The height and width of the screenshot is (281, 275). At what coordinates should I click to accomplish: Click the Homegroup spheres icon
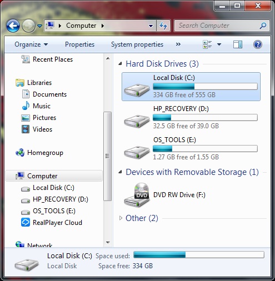click(20, 153)
